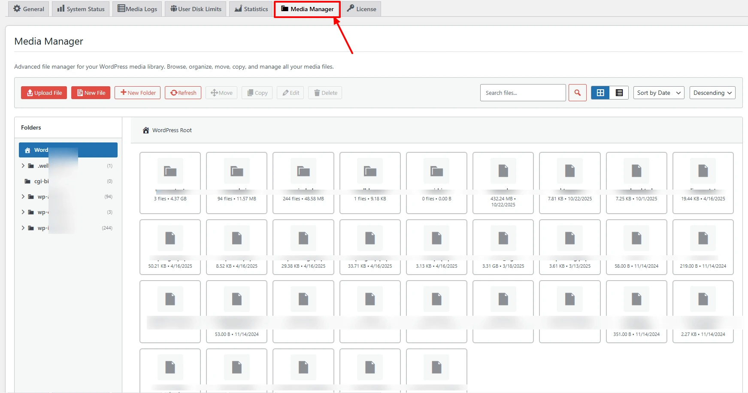This screenshot has width=748, height=393.
Task: Click the Search files input field
Action: click(522, 93)
